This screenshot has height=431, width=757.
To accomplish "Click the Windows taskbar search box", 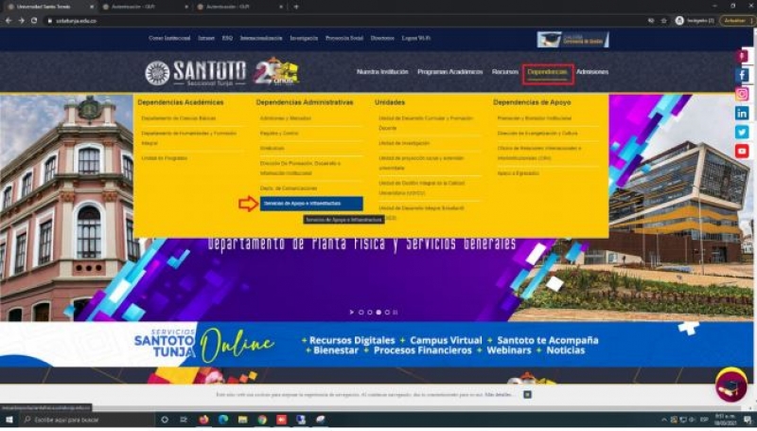I will point(87,420).
